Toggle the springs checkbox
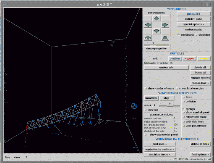The width and height of the screenshot is (214, 163). click(x=184, y=109)
